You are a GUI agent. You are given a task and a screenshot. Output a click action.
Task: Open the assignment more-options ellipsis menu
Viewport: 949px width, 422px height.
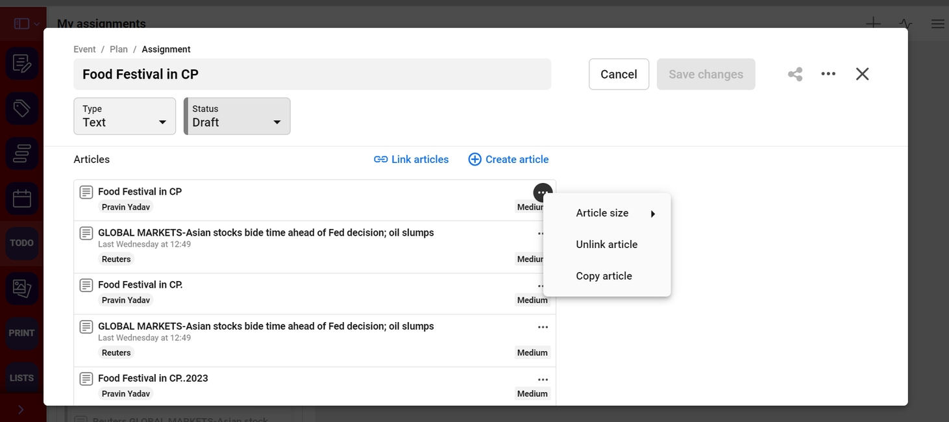tap(828, 74)
